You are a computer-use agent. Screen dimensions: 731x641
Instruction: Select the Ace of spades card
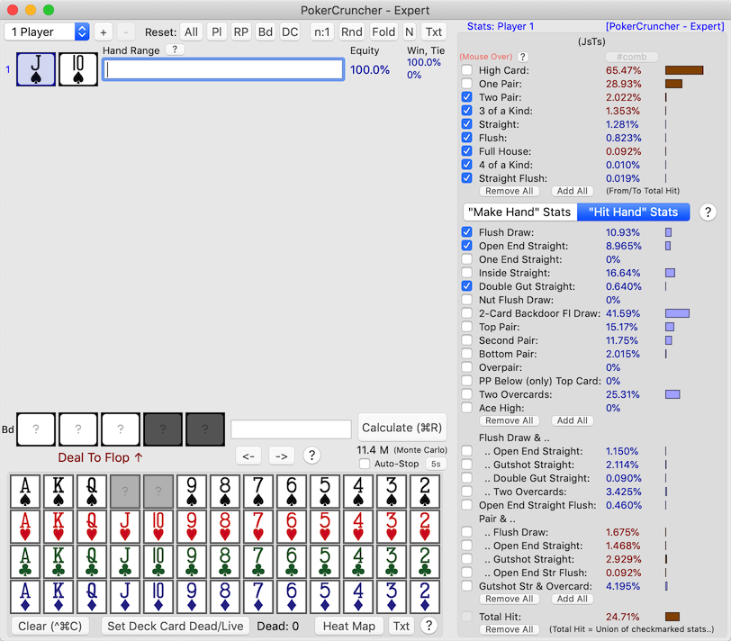click(25, 492)
